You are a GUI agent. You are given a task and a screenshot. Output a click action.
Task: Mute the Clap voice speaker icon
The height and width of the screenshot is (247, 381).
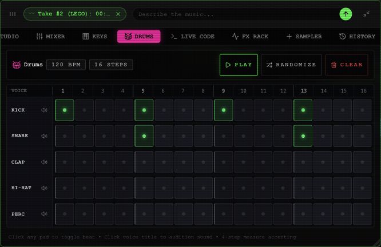[x=44, y=162]
